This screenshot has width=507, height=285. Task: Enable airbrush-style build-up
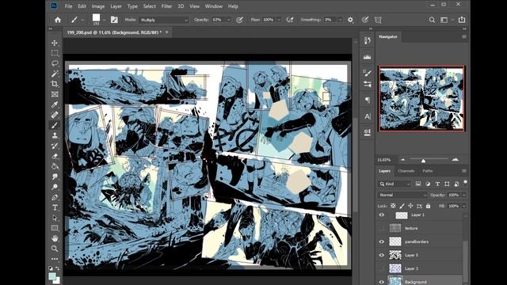(290, 20)
